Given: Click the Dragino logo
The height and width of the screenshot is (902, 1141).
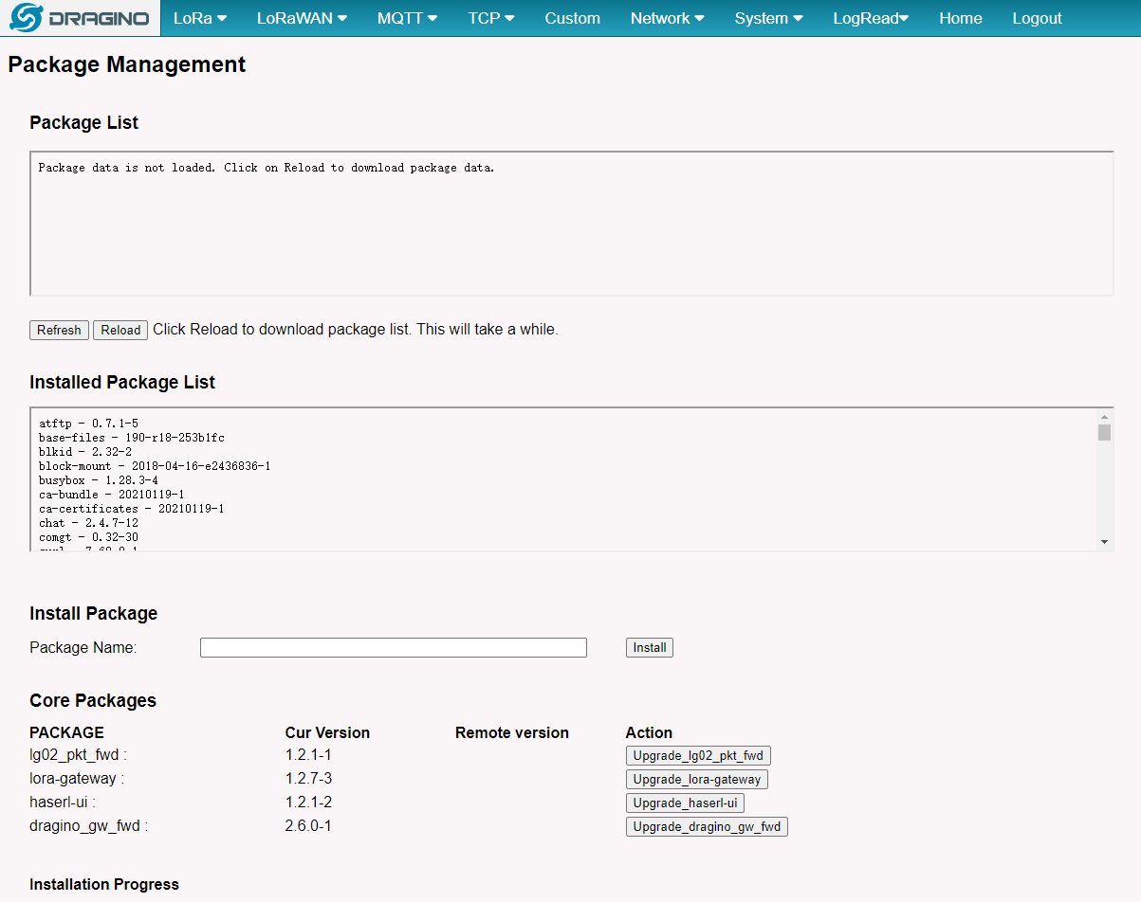Looking at the screenshot, I should (80, 18).
